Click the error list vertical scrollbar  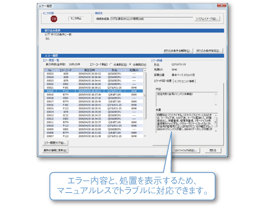[x=145, y=104]
